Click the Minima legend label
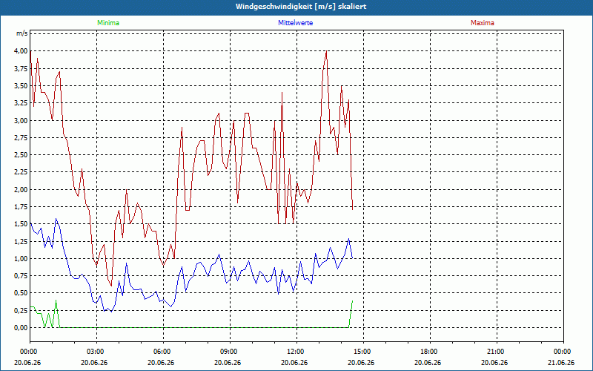 (x=108, y=23)
